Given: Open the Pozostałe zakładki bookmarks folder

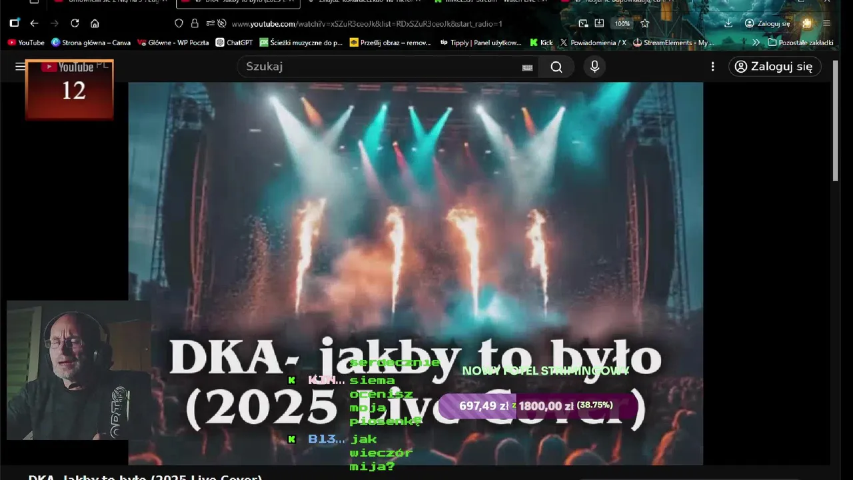Looking at the screenshot, I should click(800, 42).
